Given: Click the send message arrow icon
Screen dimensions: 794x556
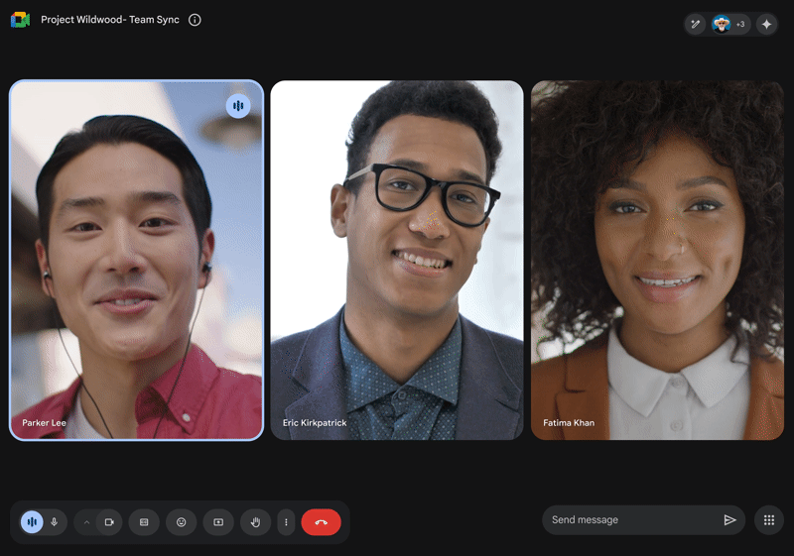Looking at the screenshot, I should [x=729, y=519].
